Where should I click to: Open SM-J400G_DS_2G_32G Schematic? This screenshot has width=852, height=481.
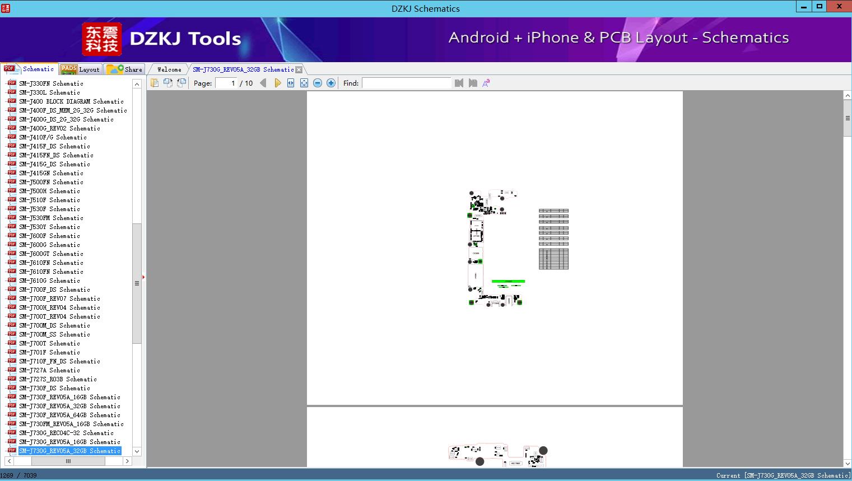click(x=66, y=119)
